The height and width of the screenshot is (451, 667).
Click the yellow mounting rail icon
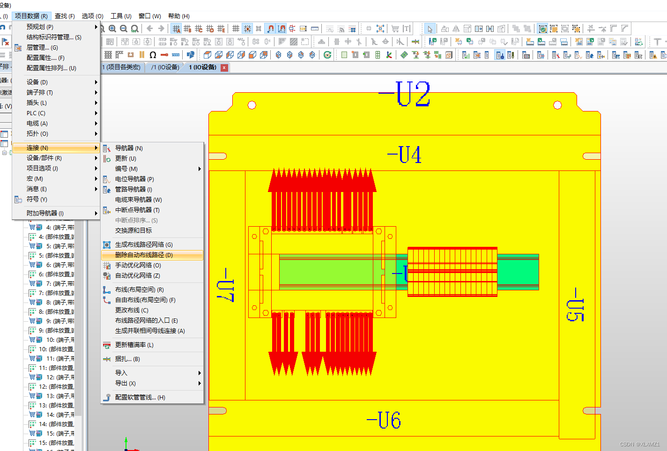pos(141,55)
